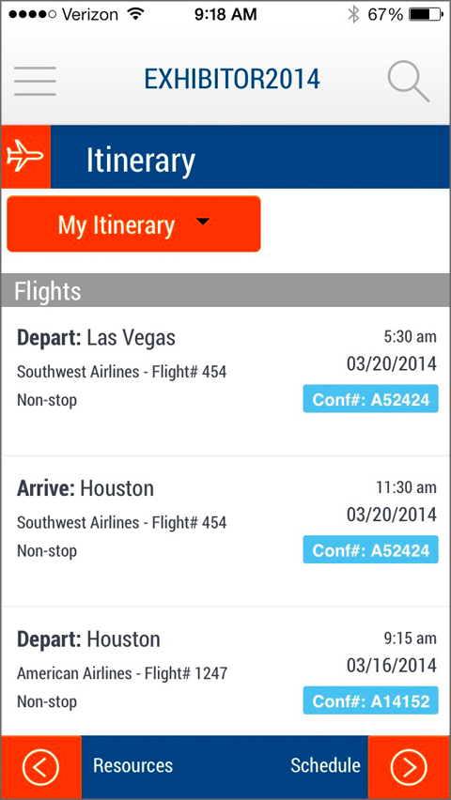The height and width of the screenshot is (800, 451).
Task: Open the Resources tab
Action: coord(132,765)
